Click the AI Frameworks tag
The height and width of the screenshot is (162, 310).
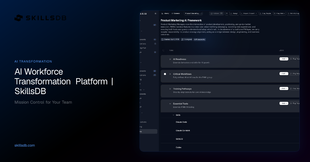tap(200, 39)
